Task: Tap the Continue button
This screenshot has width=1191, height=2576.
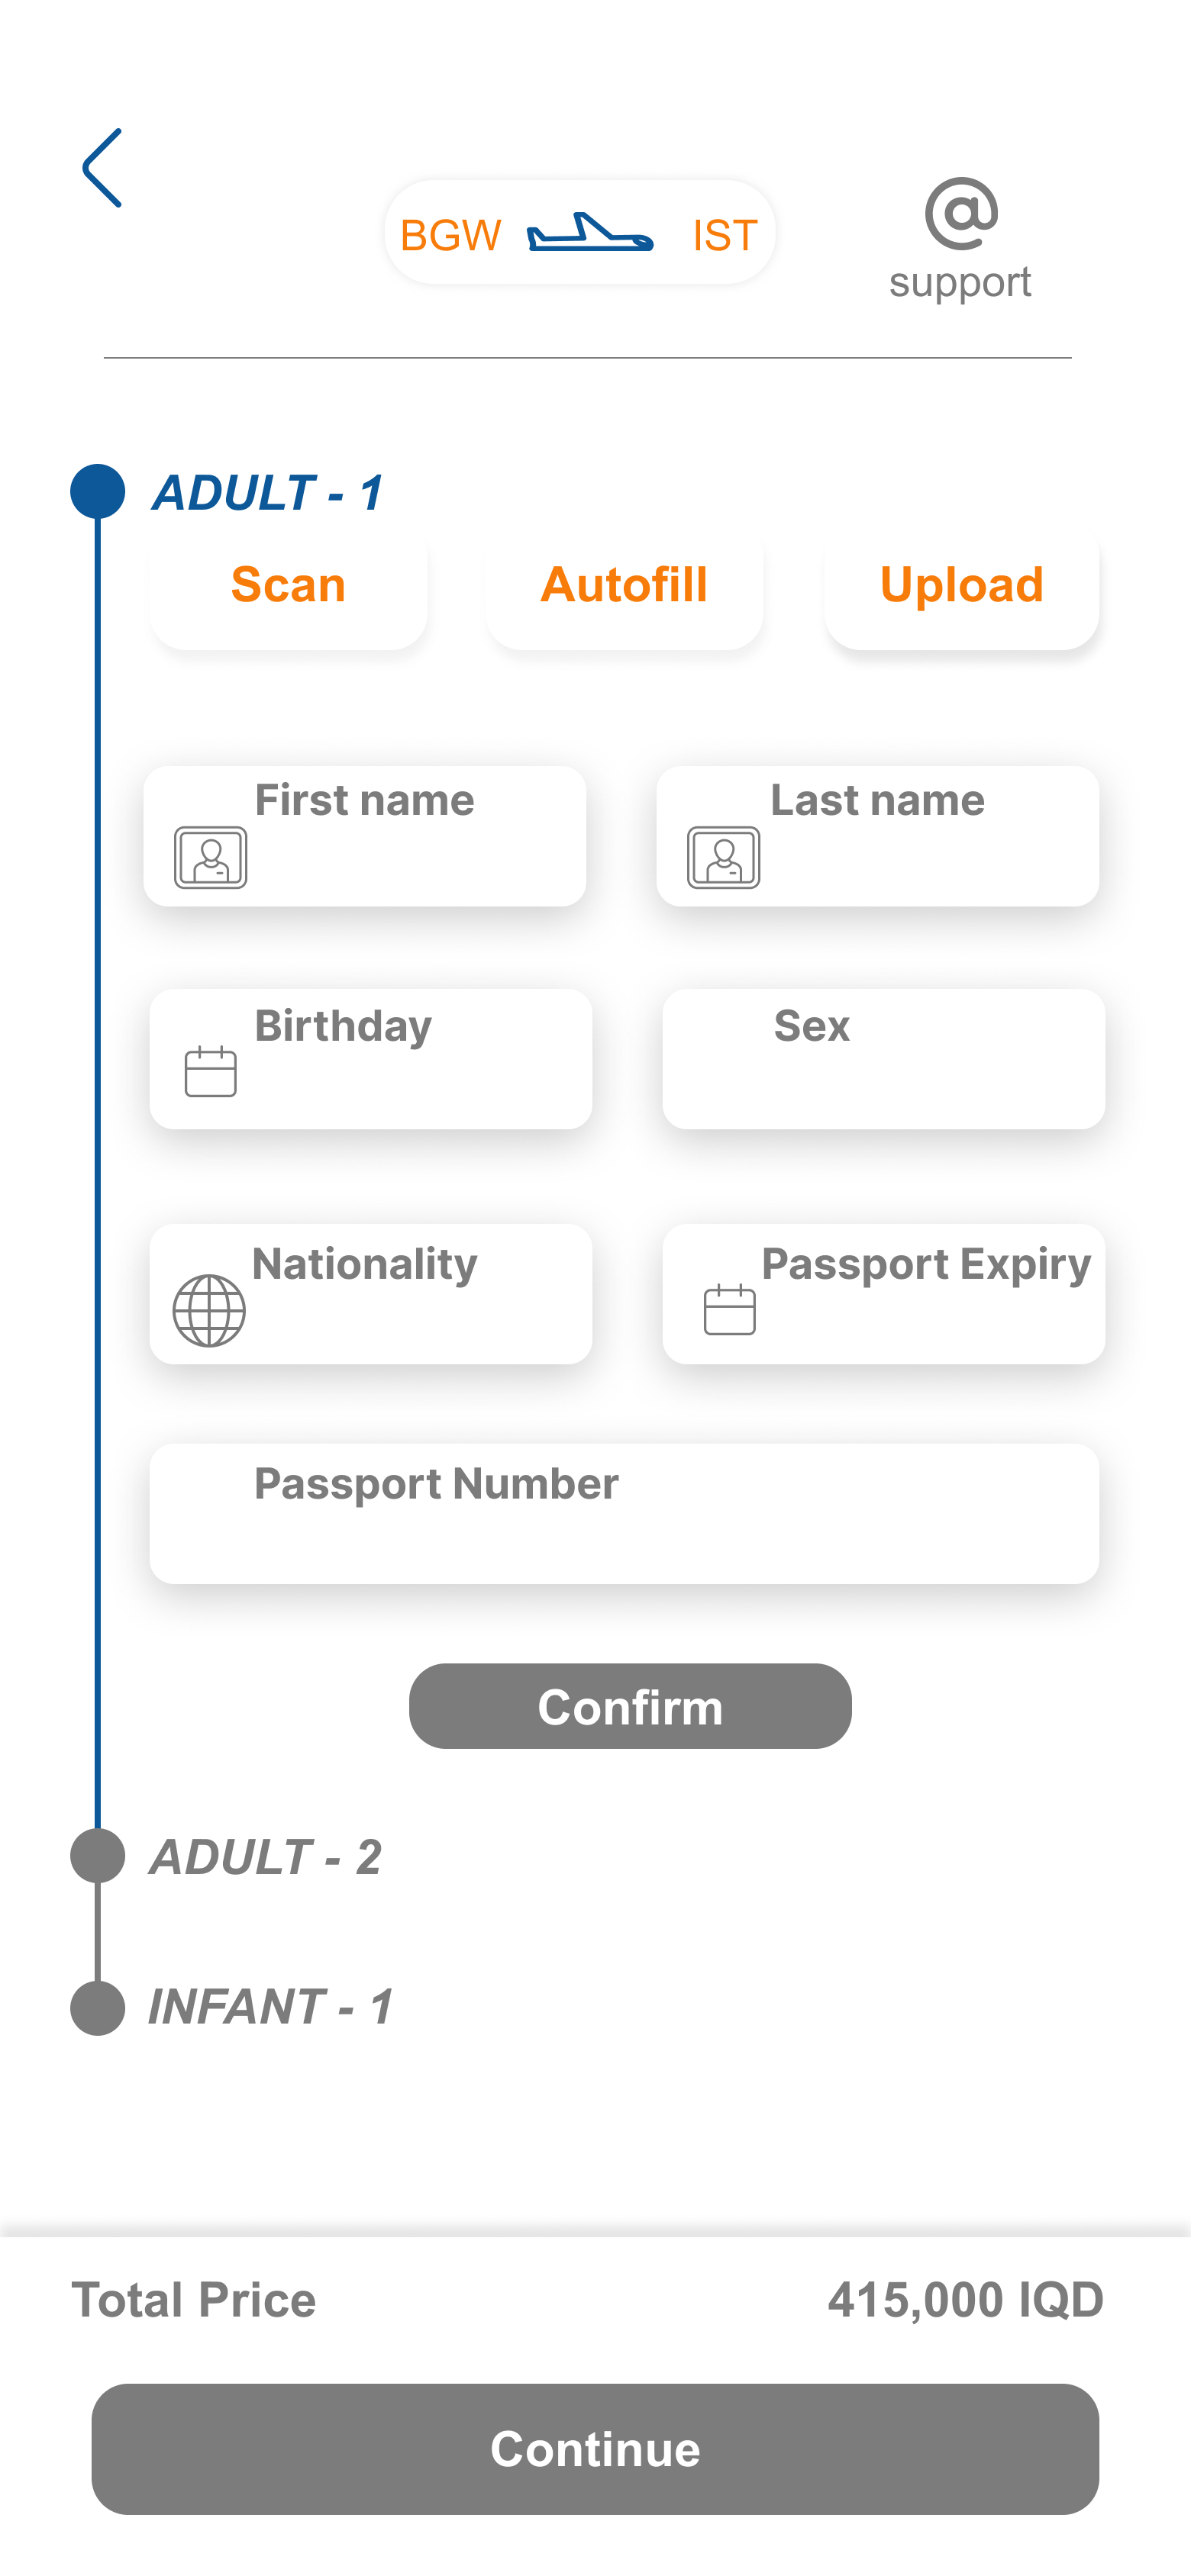Action: point(595,2449)
